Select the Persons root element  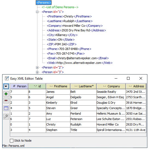[x=44, y=2]
